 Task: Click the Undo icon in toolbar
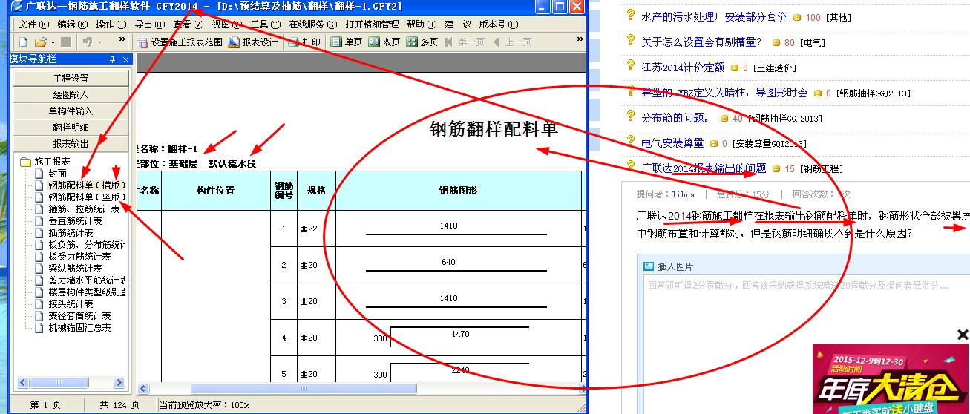[88, 42]
